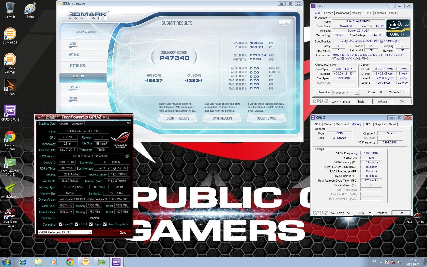427x267 pixels.
Task: Click the Driver Version field in GPU-Z
Action: 94,199
